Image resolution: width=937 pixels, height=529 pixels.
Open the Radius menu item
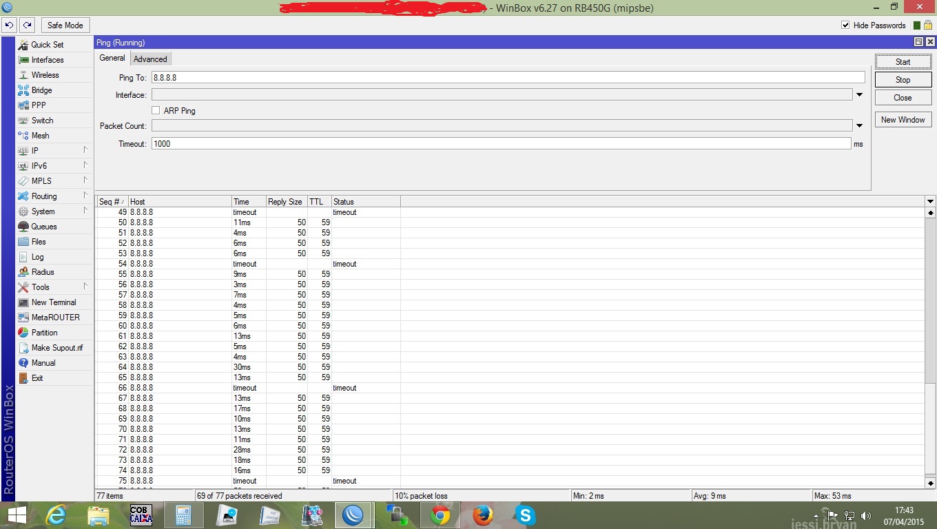click(x=54, y=272)
